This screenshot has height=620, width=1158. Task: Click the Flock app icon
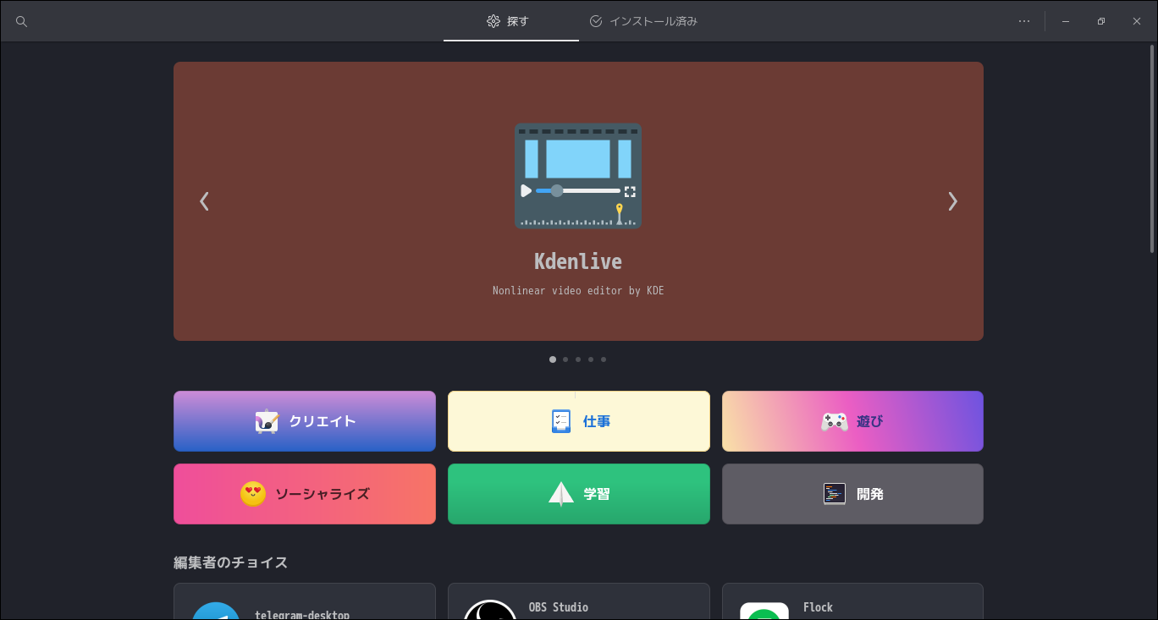[764, 612]
